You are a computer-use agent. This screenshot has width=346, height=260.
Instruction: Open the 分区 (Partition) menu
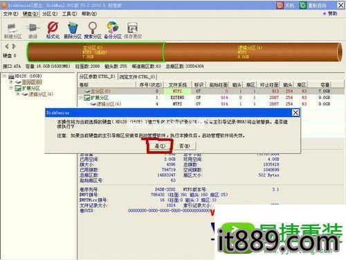pos(50,14)
